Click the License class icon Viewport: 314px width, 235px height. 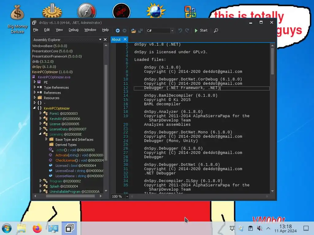click(45, 124)
